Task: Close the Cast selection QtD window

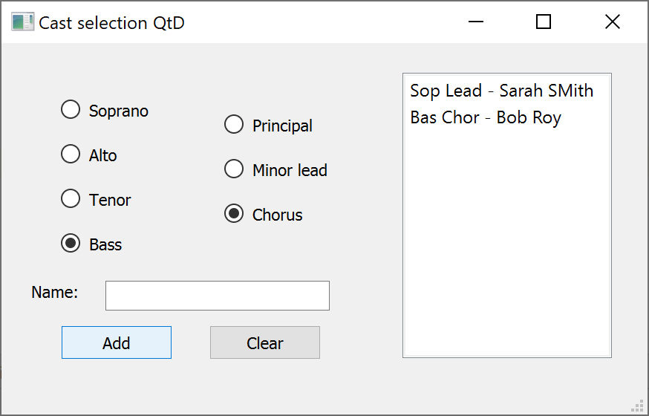Action: [612, 22]
